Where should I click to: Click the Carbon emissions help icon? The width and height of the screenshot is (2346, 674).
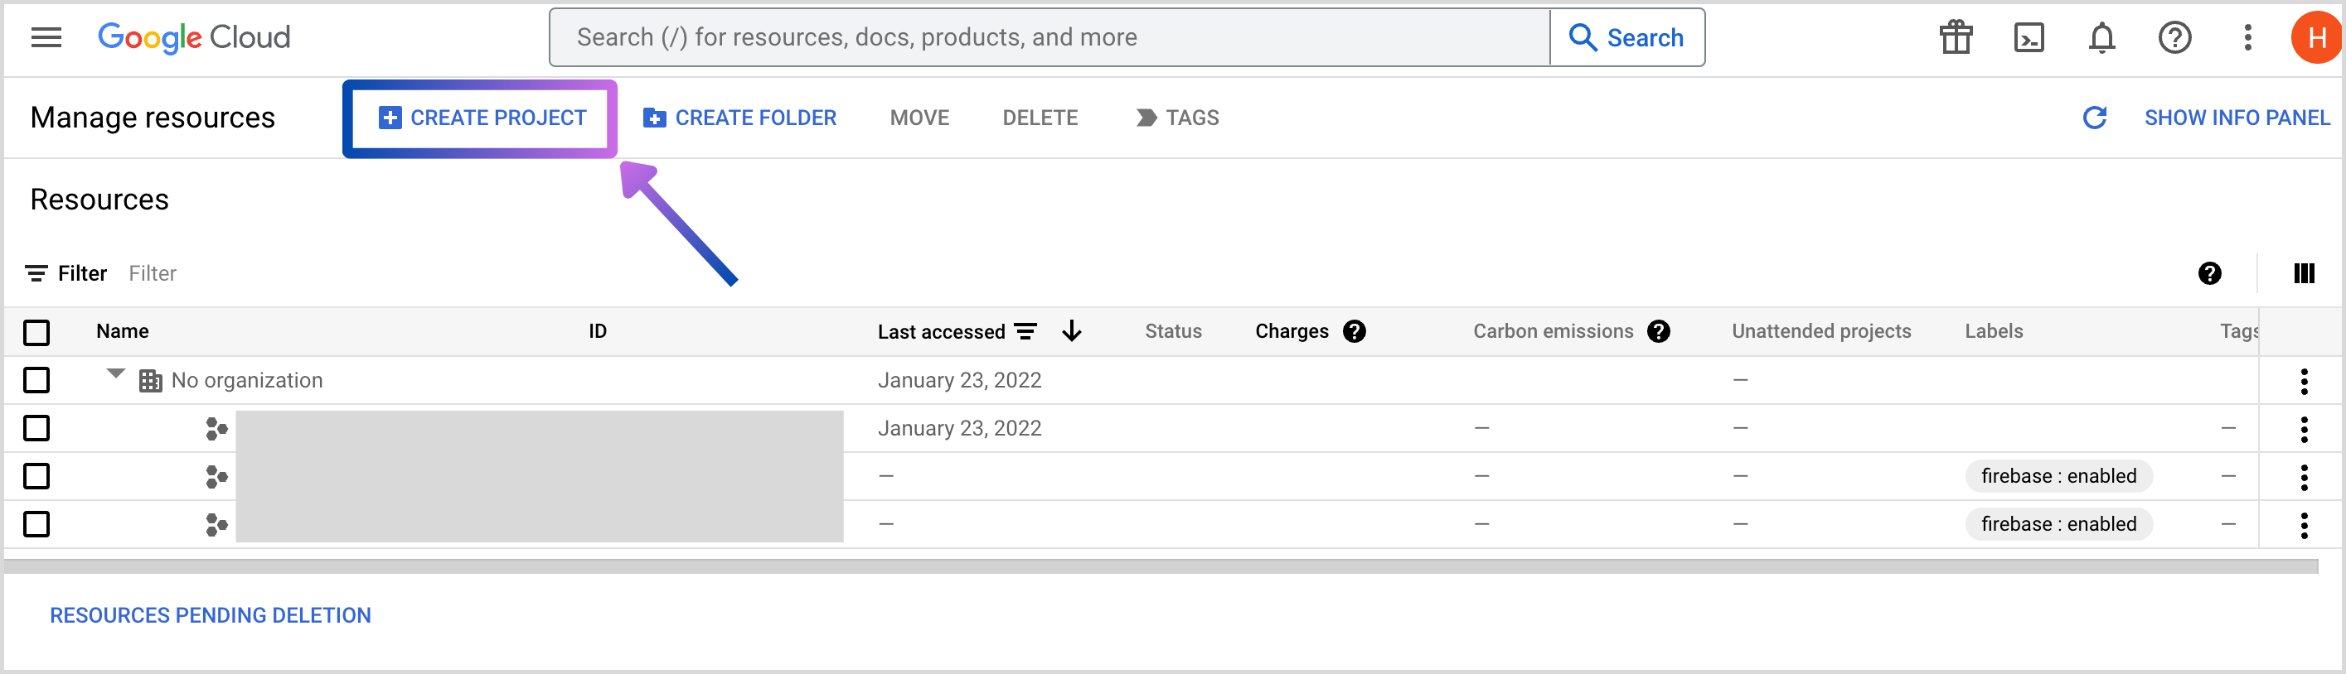click(x=1659, y=331)
